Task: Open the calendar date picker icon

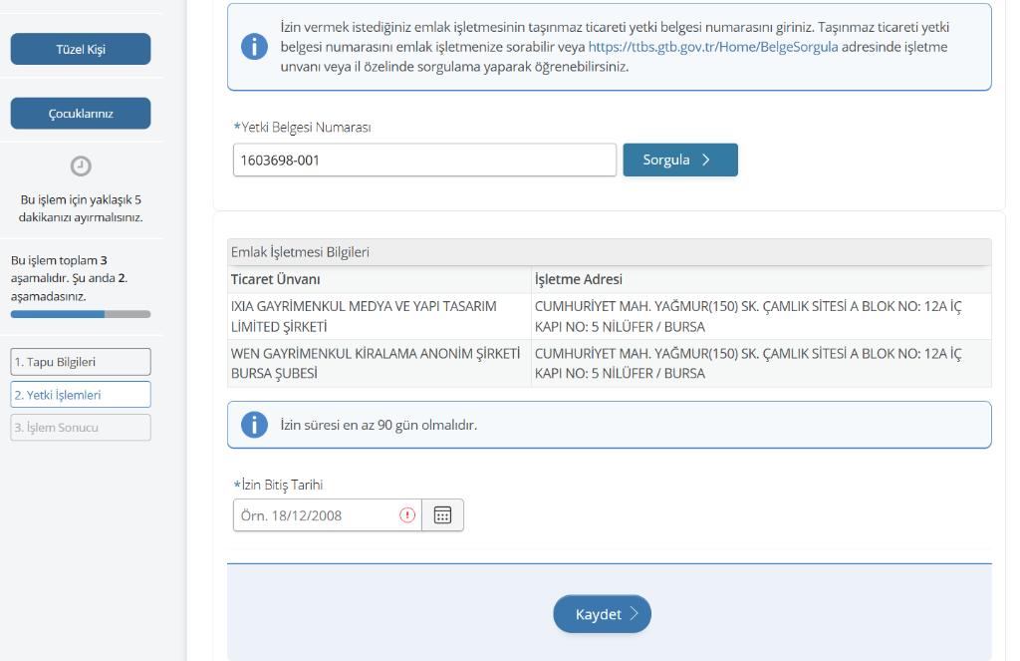Action: pos(442,515)
